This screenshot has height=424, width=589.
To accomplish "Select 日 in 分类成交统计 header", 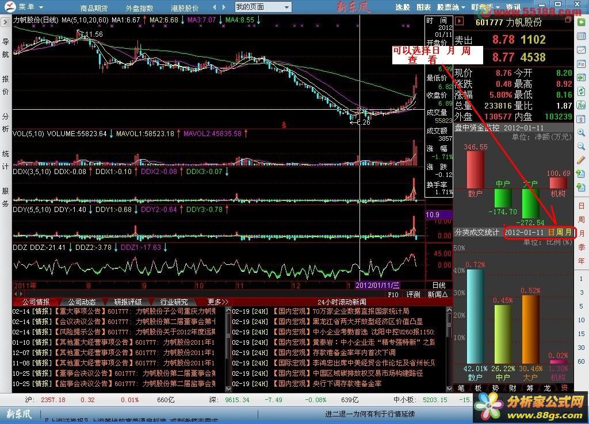I will click(x=552, y=232).
